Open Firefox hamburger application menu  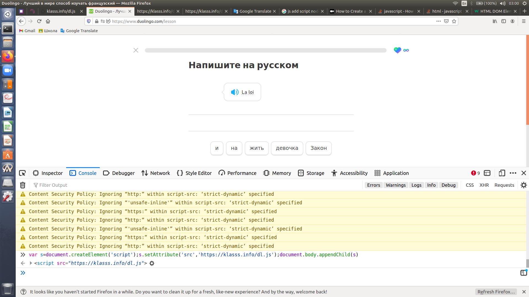523,21
